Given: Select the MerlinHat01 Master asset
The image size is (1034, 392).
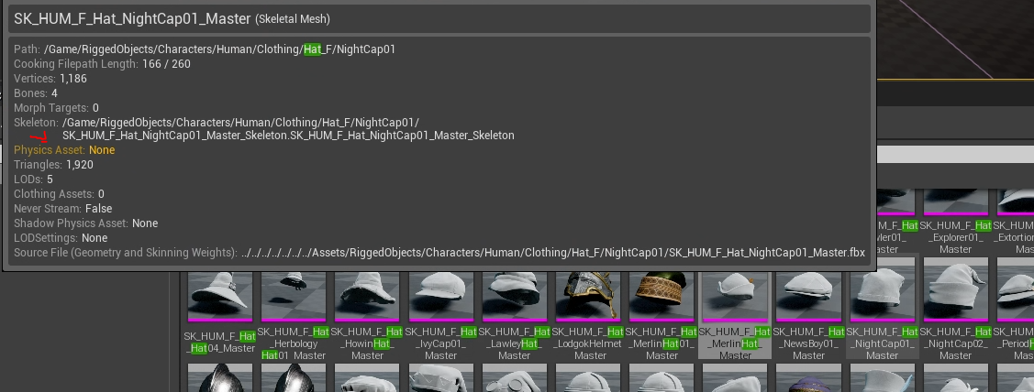Looking at the screenshot, I should (x=662, y=315).
